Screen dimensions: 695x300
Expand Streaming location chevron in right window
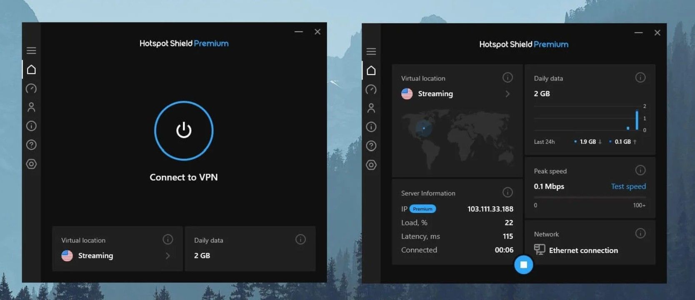(x=507, y=94)
